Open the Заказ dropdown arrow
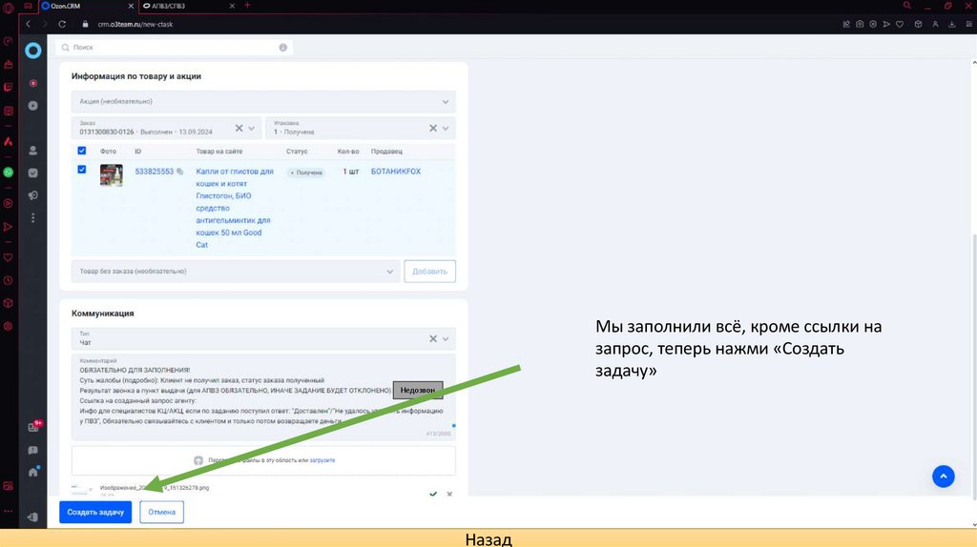The width and height of the screenshot is (977, 547). (252, 129)
